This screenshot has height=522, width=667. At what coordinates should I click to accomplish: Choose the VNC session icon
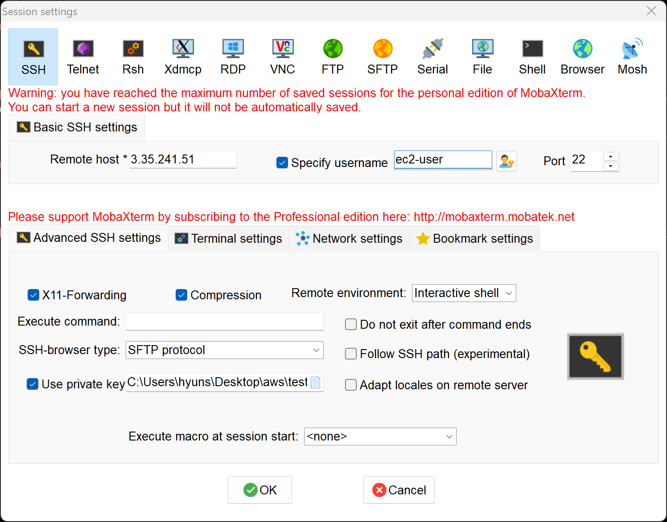283,57
